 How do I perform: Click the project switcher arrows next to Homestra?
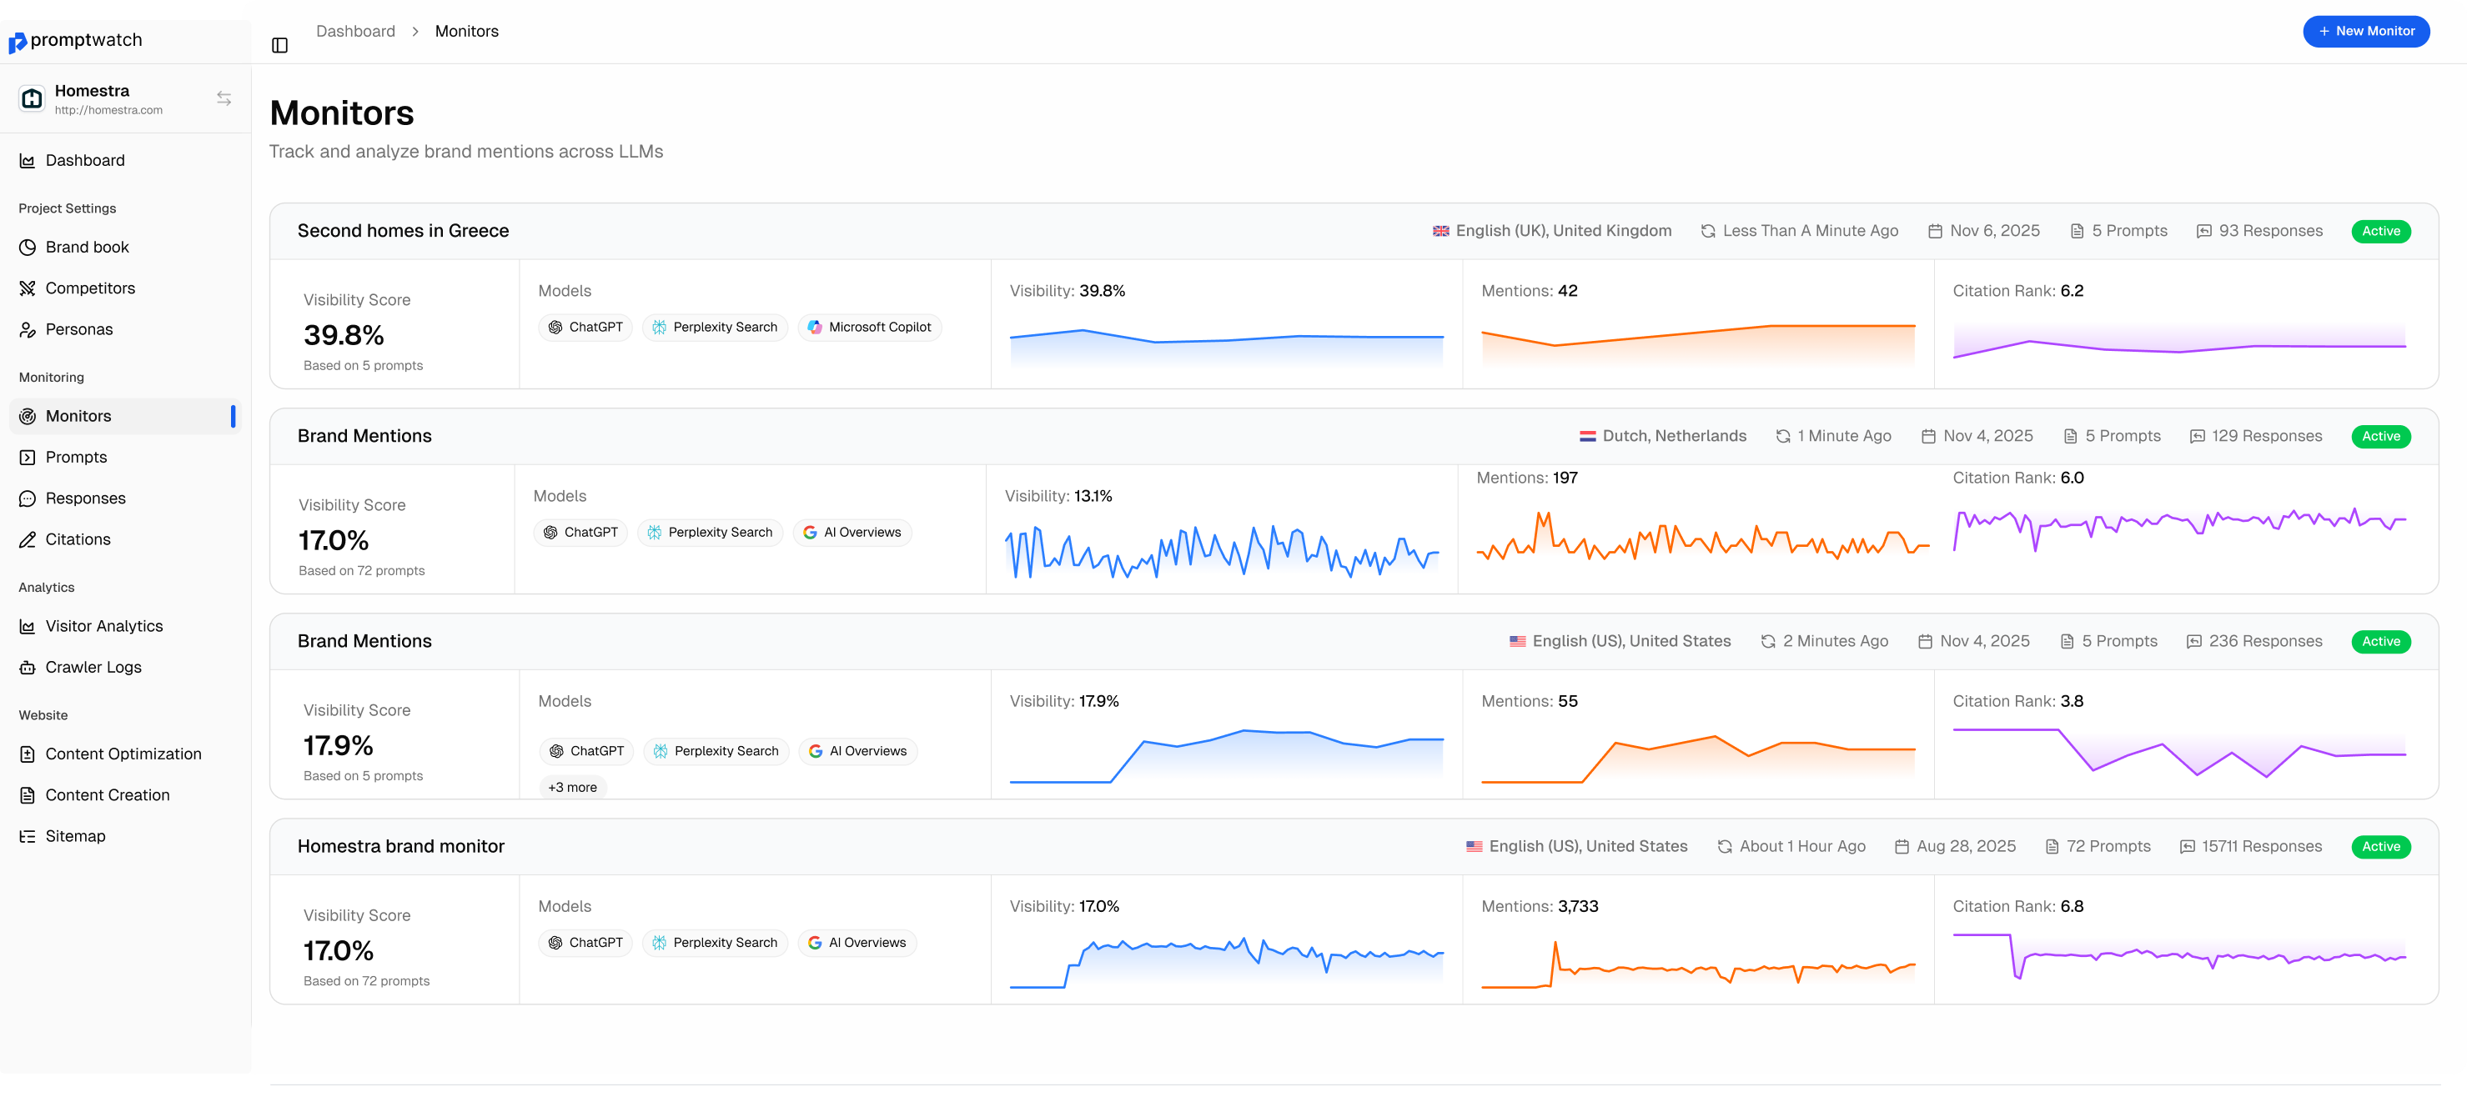pyautogui.click(x=224, y=98)
